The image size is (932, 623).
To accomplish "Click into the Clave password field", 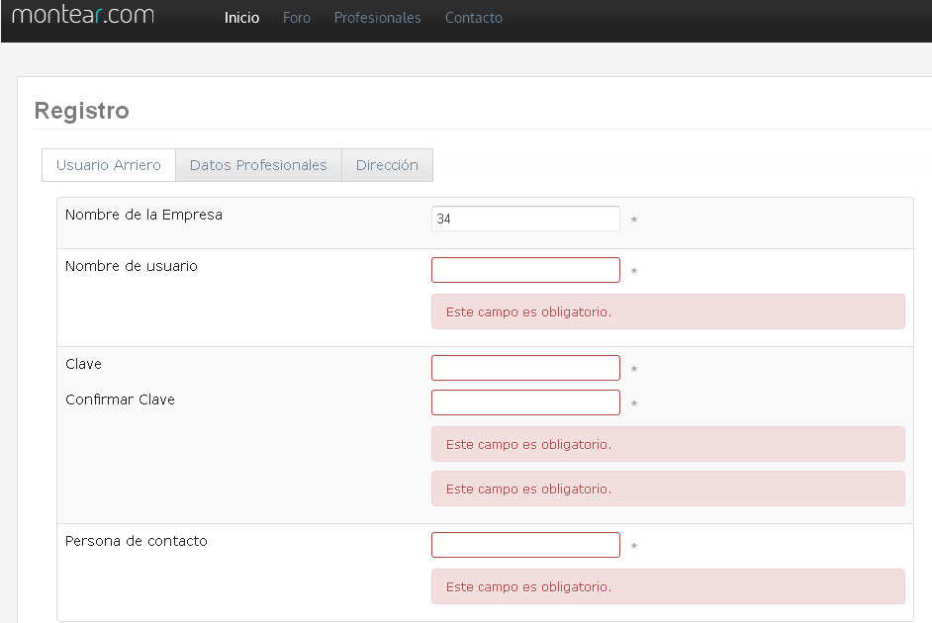I will (525, 368).
